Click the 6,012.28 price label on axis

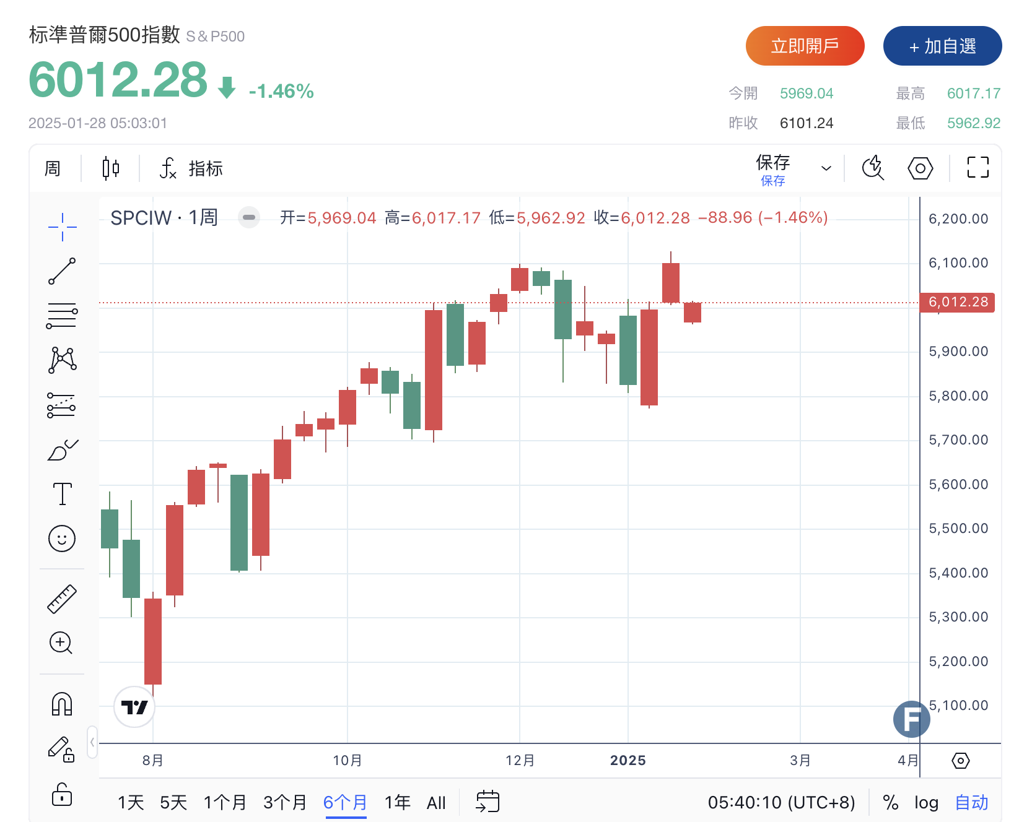pos(958,302)
